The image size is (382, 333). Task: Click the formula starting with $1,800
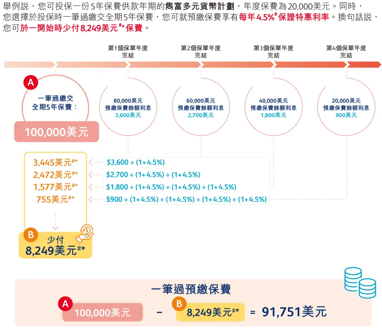[x=171, y=187]
